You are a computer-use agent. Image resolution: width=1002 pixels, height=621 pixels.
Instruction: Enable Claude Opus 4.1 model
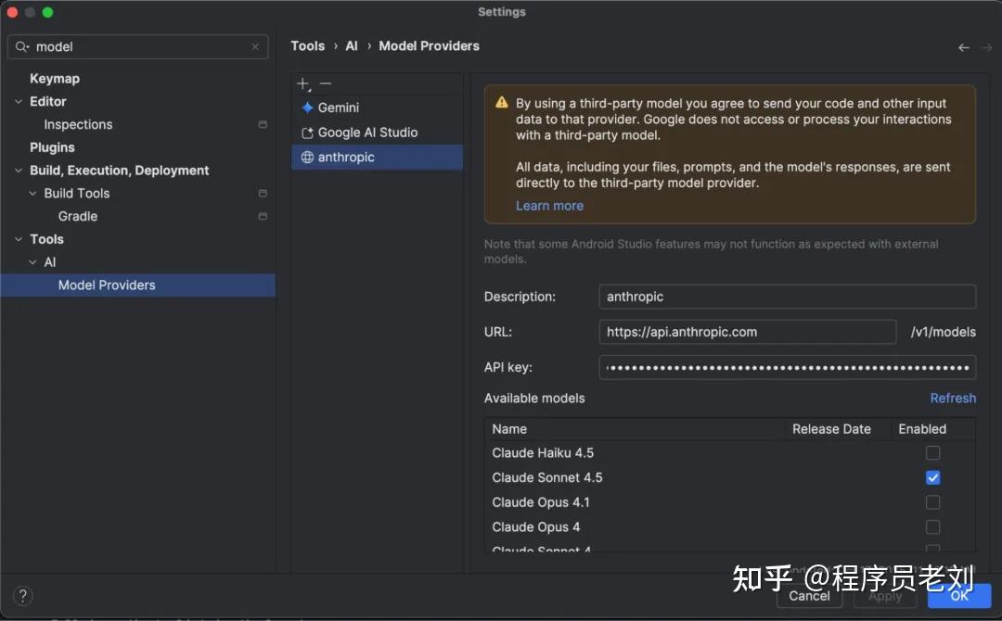[x=933, y=502]
